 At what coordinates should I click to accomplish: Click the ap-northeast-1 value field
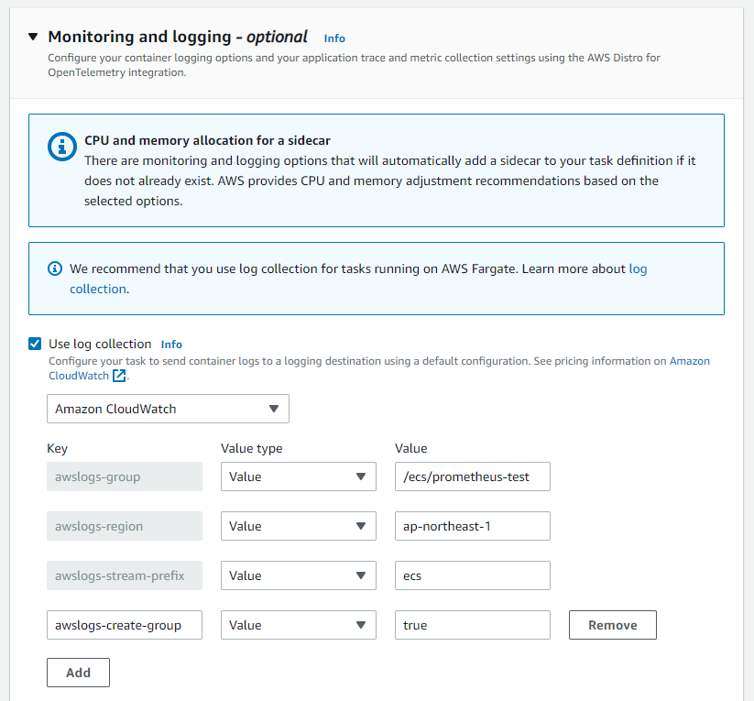[x=472, y=526]
